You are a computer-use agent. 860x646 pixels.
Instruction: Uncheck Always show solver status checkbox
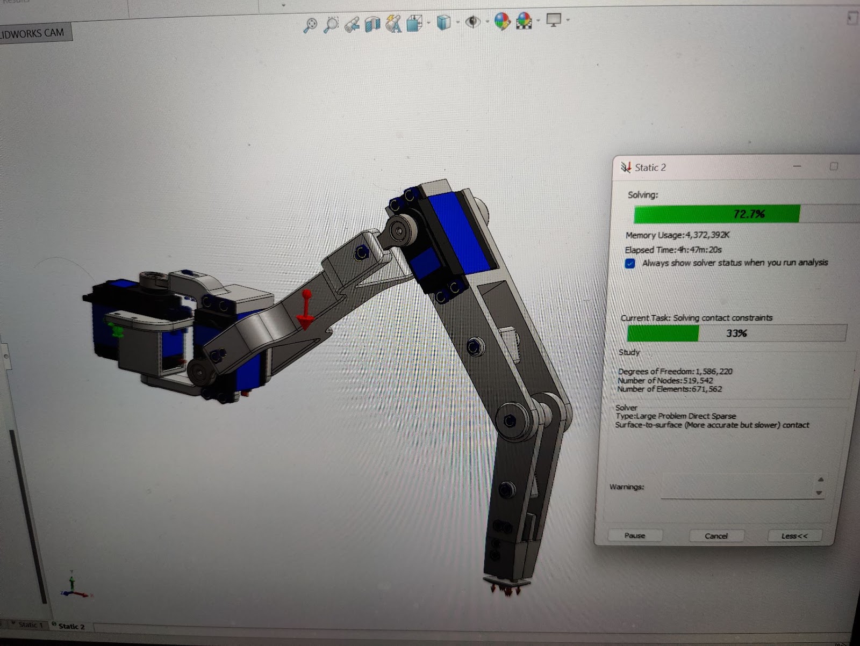tap(630, 264)
